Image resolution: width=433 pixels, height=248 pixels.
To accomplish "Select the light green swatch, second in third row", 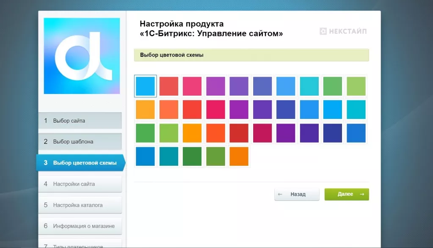I will [169, 133].
